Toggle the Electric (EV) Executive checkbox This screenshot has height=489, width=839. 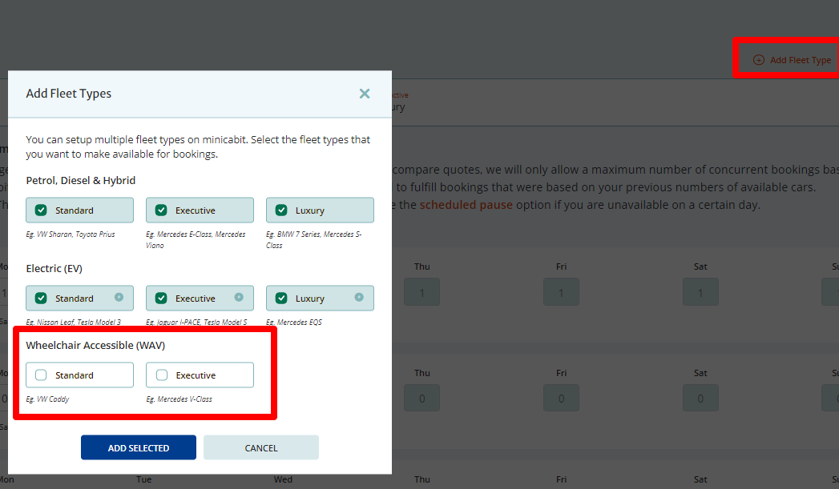pos(161,299)
